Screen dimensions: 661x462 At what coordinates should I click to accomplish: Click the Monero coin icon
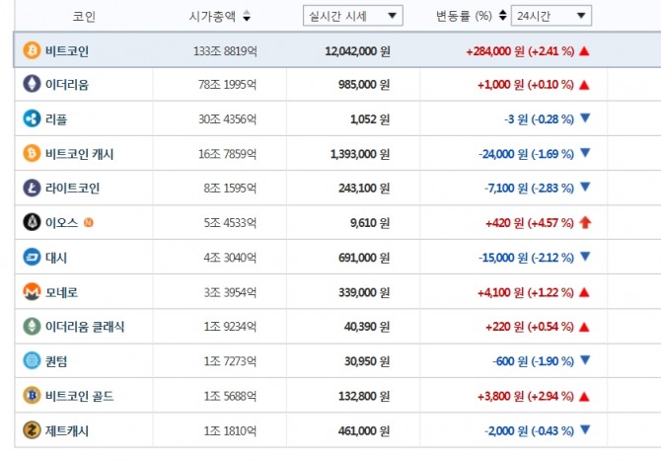click(32, 292)
